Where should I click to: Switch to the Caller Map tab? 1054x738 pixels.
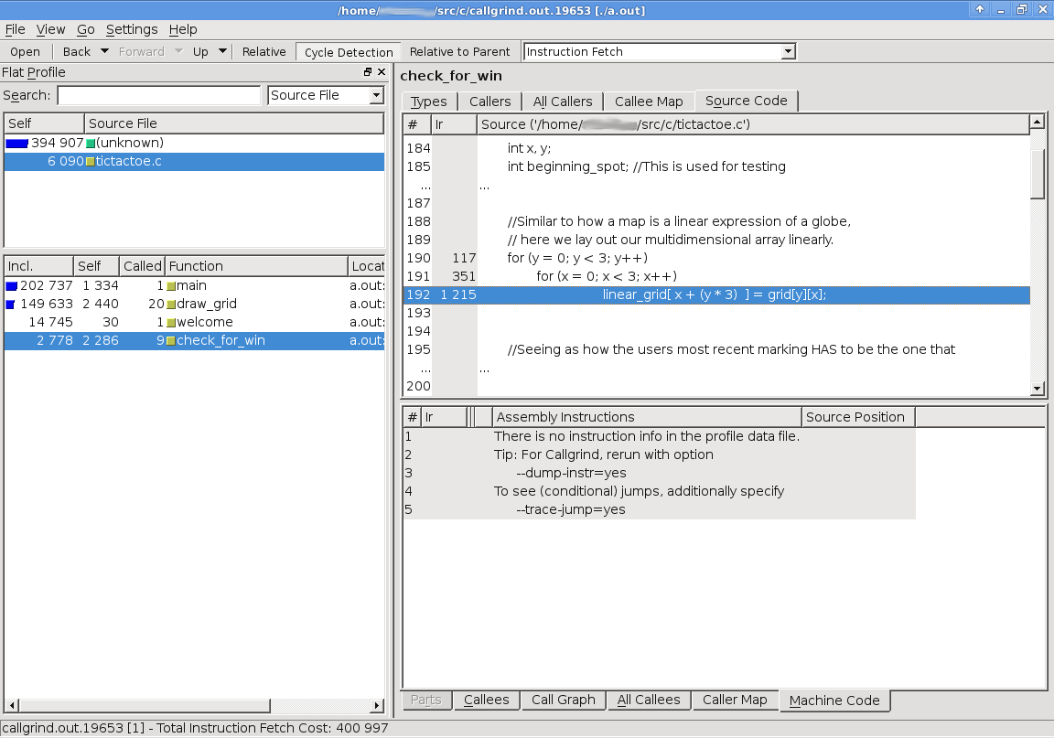pos(735,700)
